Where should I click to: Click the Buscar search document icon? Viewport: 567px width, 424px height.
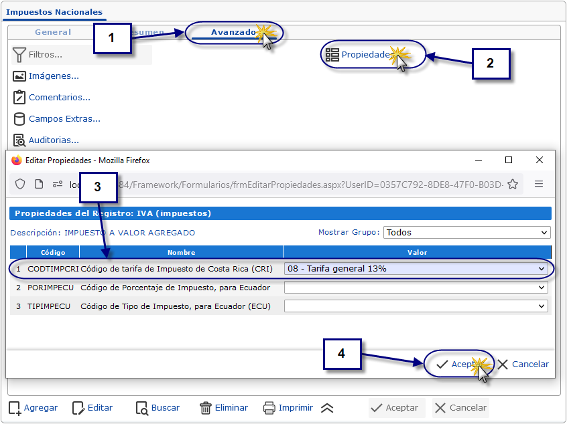142,409
